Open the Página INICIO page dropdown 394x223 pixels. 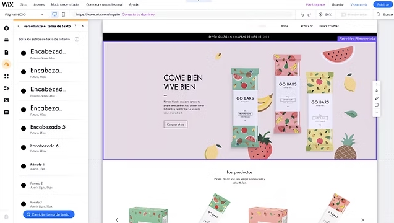pyautogui.click(x=24, y=15)
